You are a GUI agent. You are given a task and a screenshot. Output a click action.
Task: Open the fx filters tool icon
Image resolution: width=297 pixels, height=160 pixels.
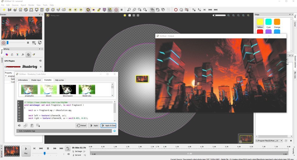(23, 54)
